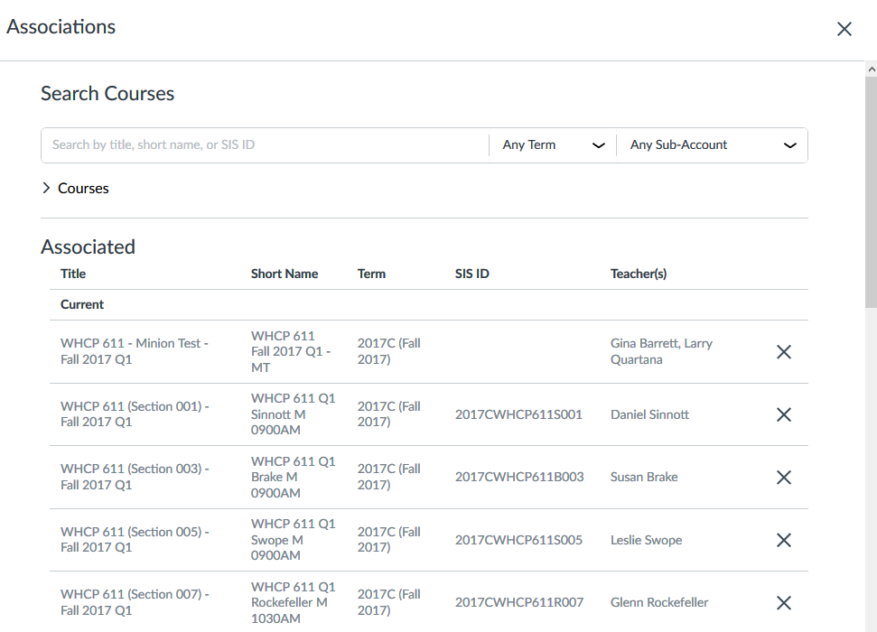Open the Any Sub-Account dropdown

point(714,144)
